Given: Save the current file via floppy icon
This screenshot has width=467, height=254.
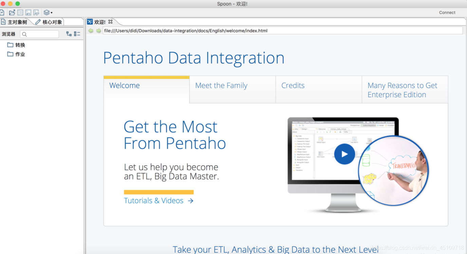Looking at the screenshot, I should pyautogui.click(x=28, y=13).
